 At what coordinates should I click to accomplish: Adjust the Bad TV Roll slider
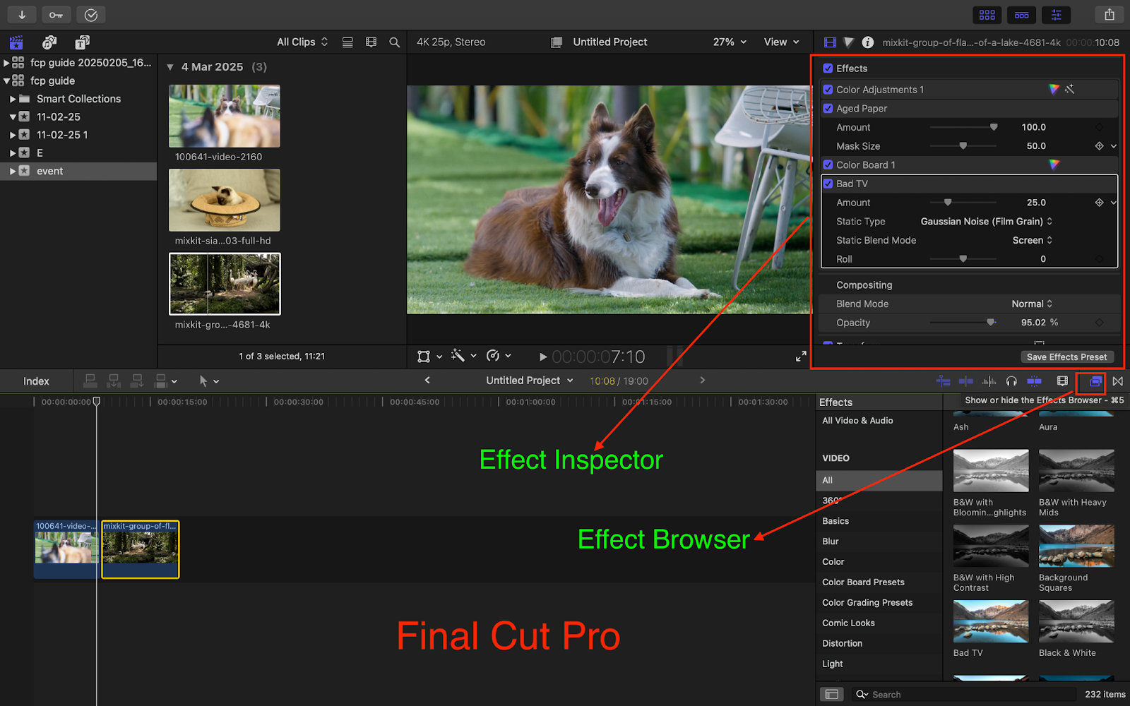pyautogui.click(x=963, y=259)
